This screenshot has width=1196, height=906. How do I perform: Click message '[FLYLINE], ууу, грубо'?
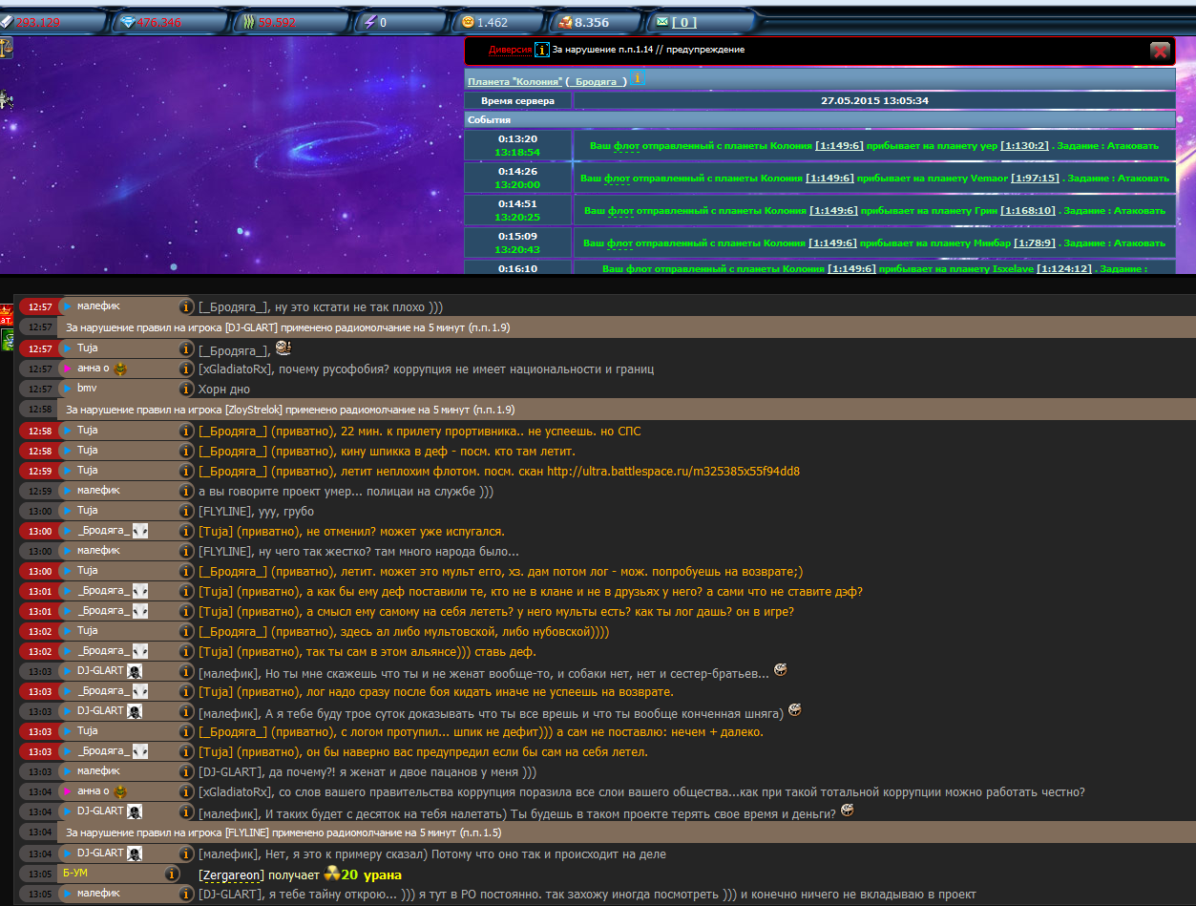pos(256,512)
